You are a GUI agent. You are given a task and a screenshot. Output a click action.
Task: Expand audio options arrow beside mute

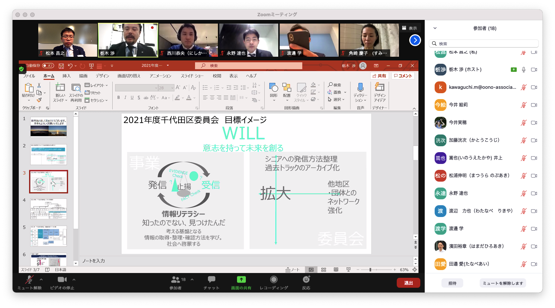41,280
